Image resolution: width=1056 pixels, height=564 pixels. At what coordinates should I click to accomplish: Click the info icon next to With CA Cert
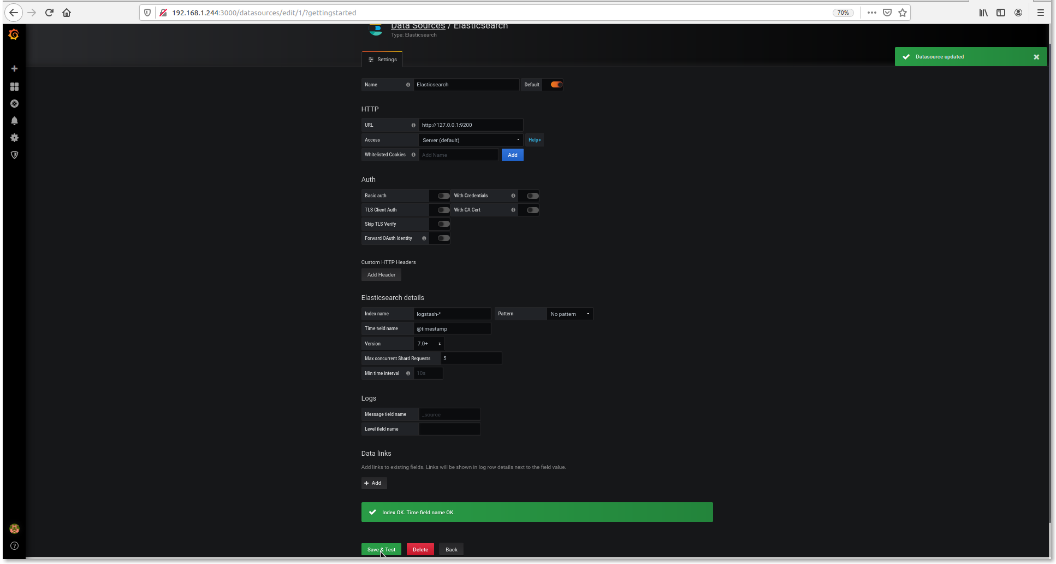tap(513, 210)
